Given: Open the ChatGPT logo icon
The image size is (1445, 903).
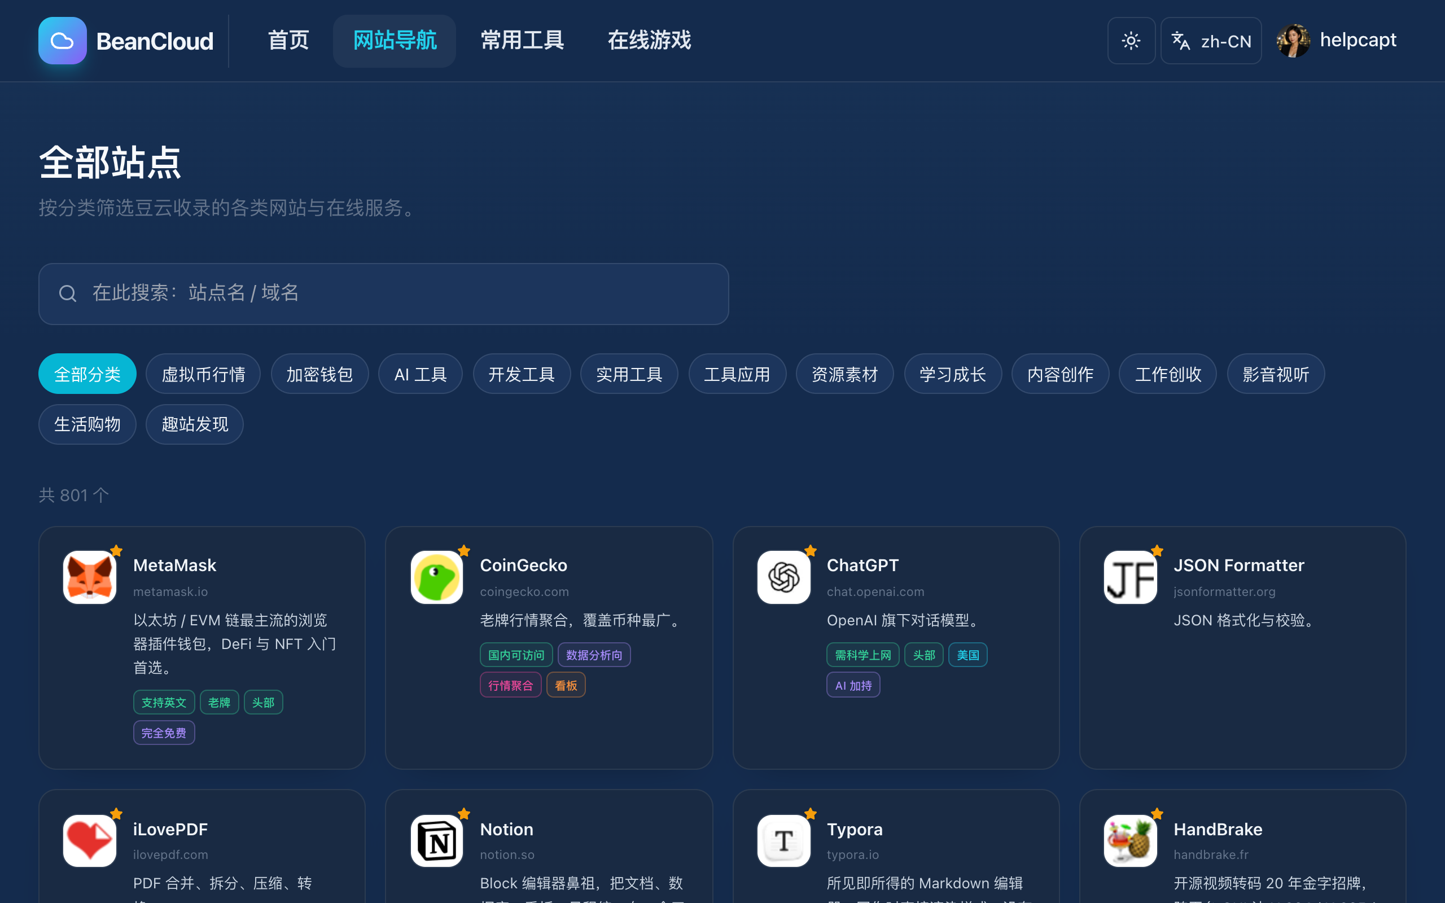Looking at the screenshot, I should coord(783,577).
